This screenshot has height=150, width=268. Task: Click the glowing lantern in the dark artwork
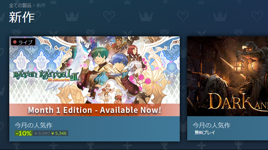(239, 66)
